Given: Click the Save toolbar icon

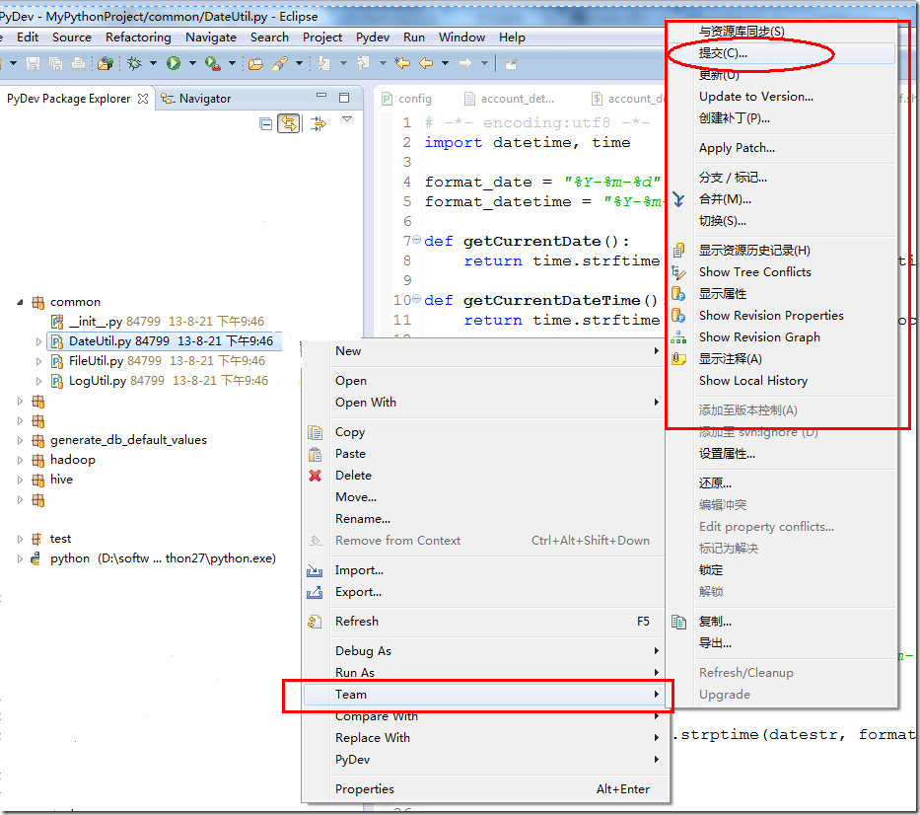Looking at the screenshot, I should click(33, 63).
